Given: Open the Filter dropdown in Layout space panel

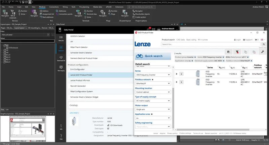Looking at the screenshot, I should (48, 35).
